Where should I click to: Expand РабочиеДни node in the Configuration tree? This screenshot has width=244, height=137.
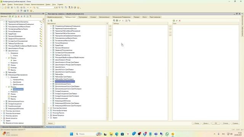pyautogui.click(x=4, y=72)
